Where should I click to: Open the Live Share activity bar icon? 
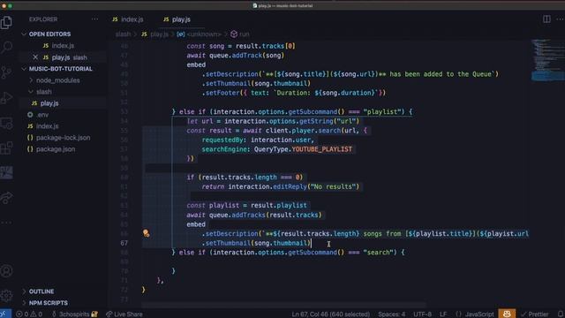6,198
